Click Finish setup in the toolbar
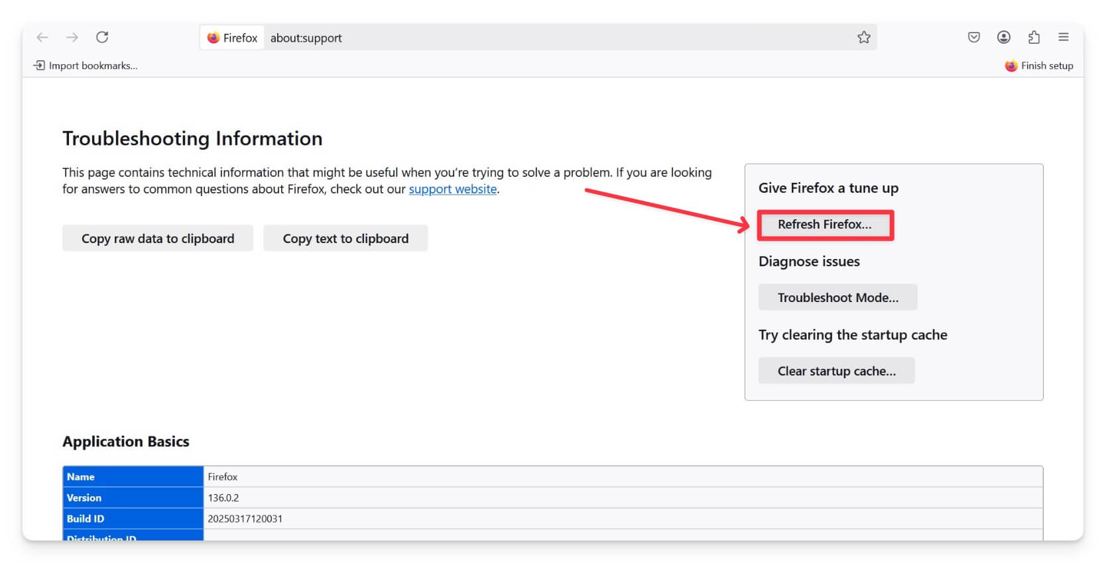The height and width of the screenshot is (563, 1106). coord(1039,66)
